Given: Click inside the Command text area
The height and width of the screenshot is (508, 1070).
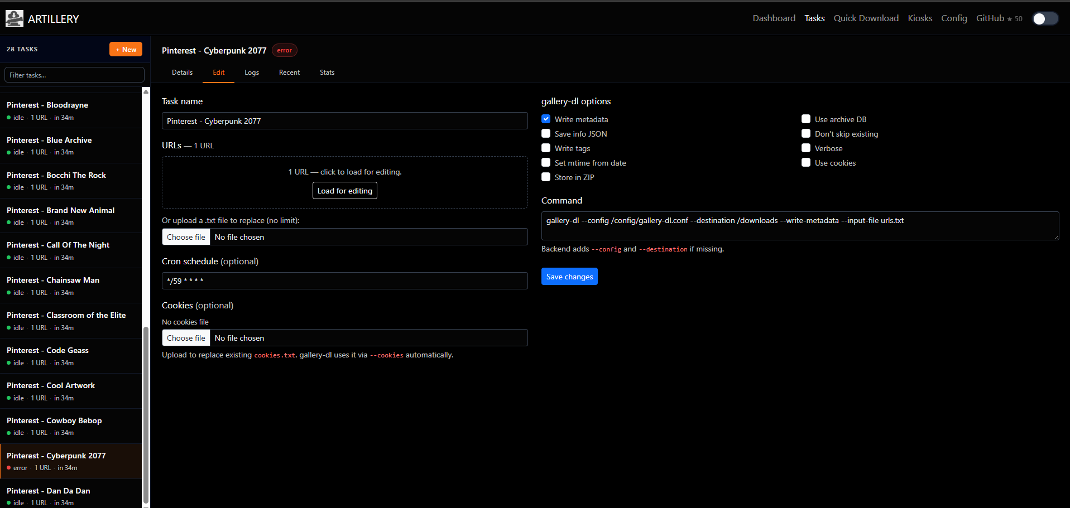Looking at the screenshot, I should coord(800,226).
